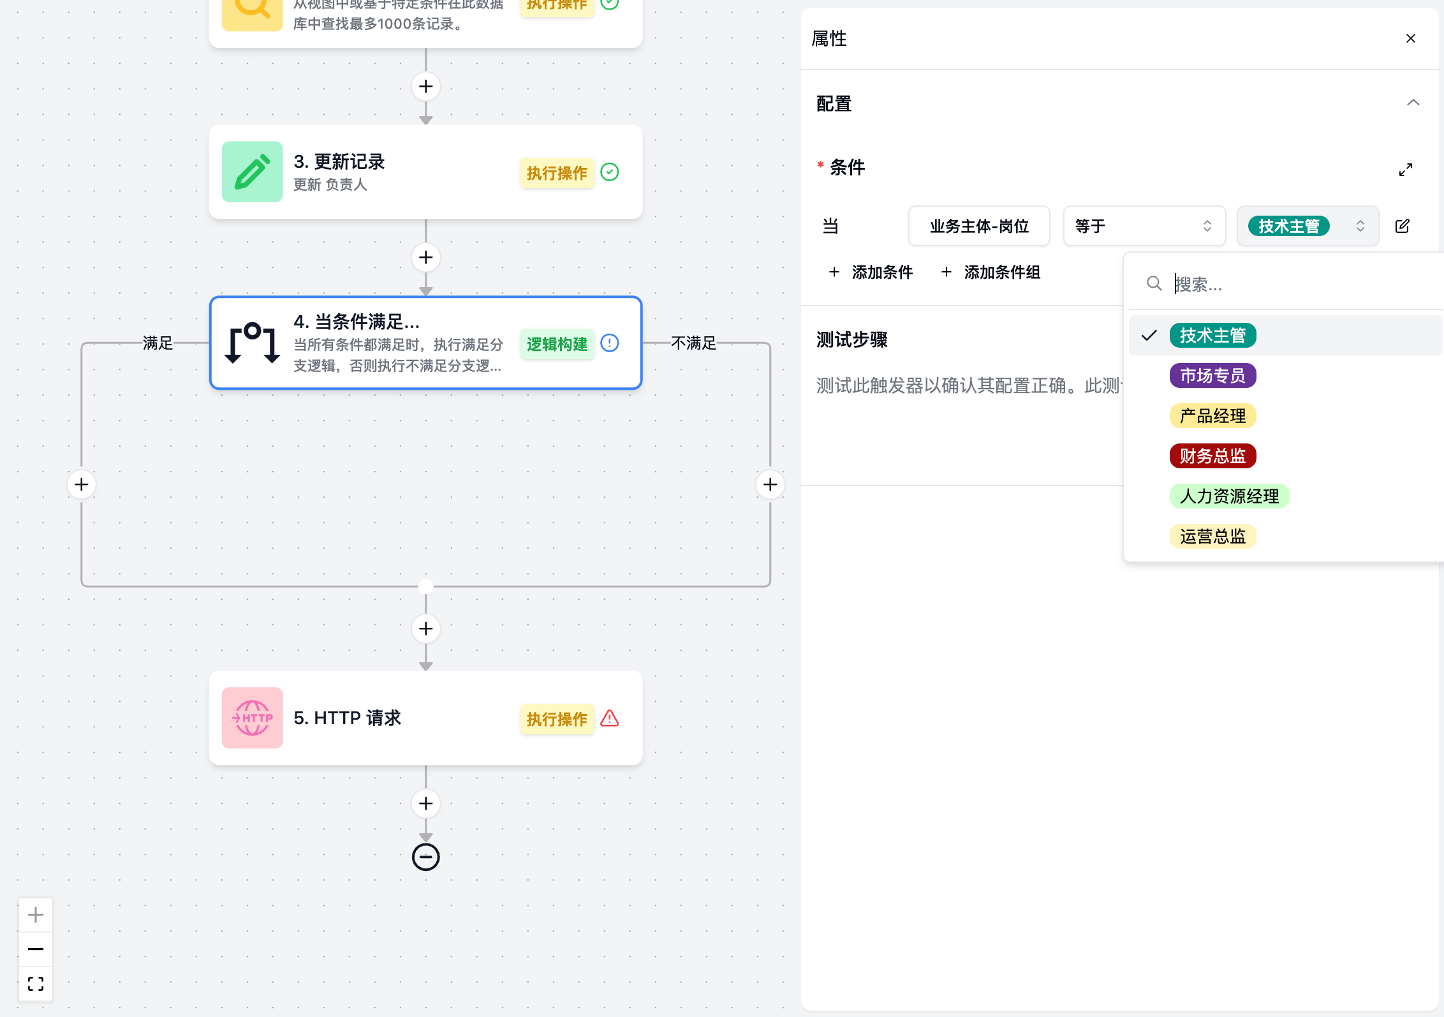Click 添加条件组 button
This screenshot has width=1444, height=1017.
pos(991,272)
